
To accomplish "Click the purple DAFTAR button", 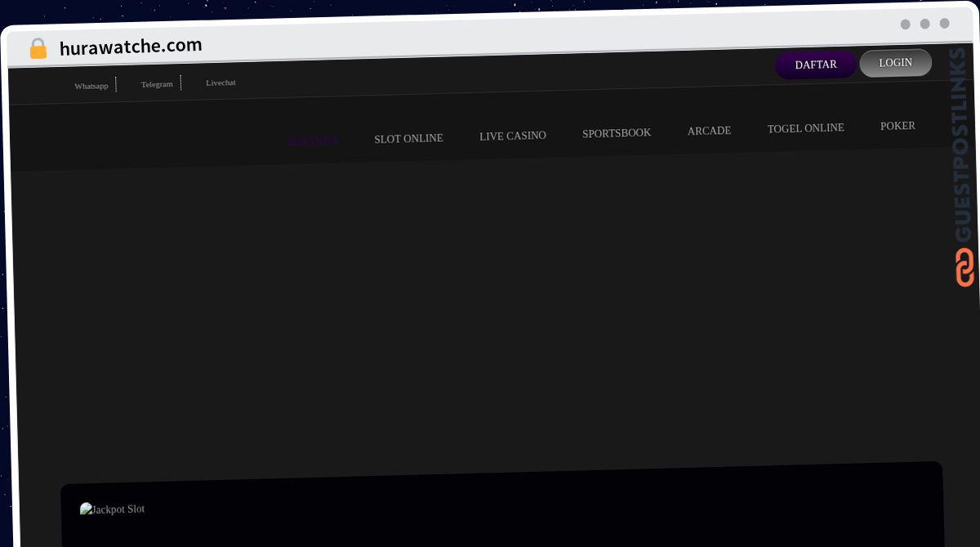I will coord(816,64).
